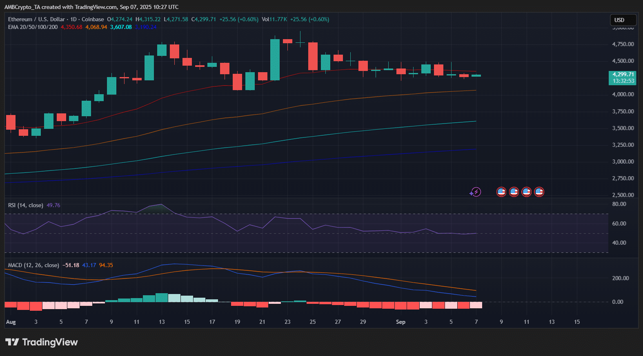Screen dimensions: 643x356
Task: Click the MACD histogram value −51.18
Action: tap(71, 265)
